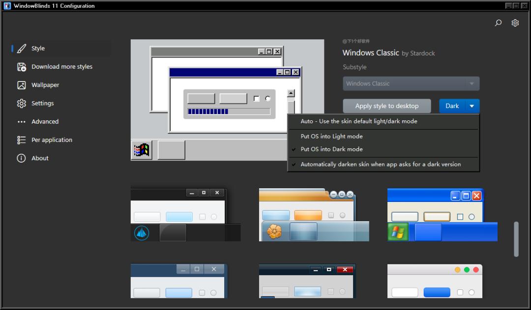
Task: Open the gear icon at top right
Action: [x=515, y=23]
